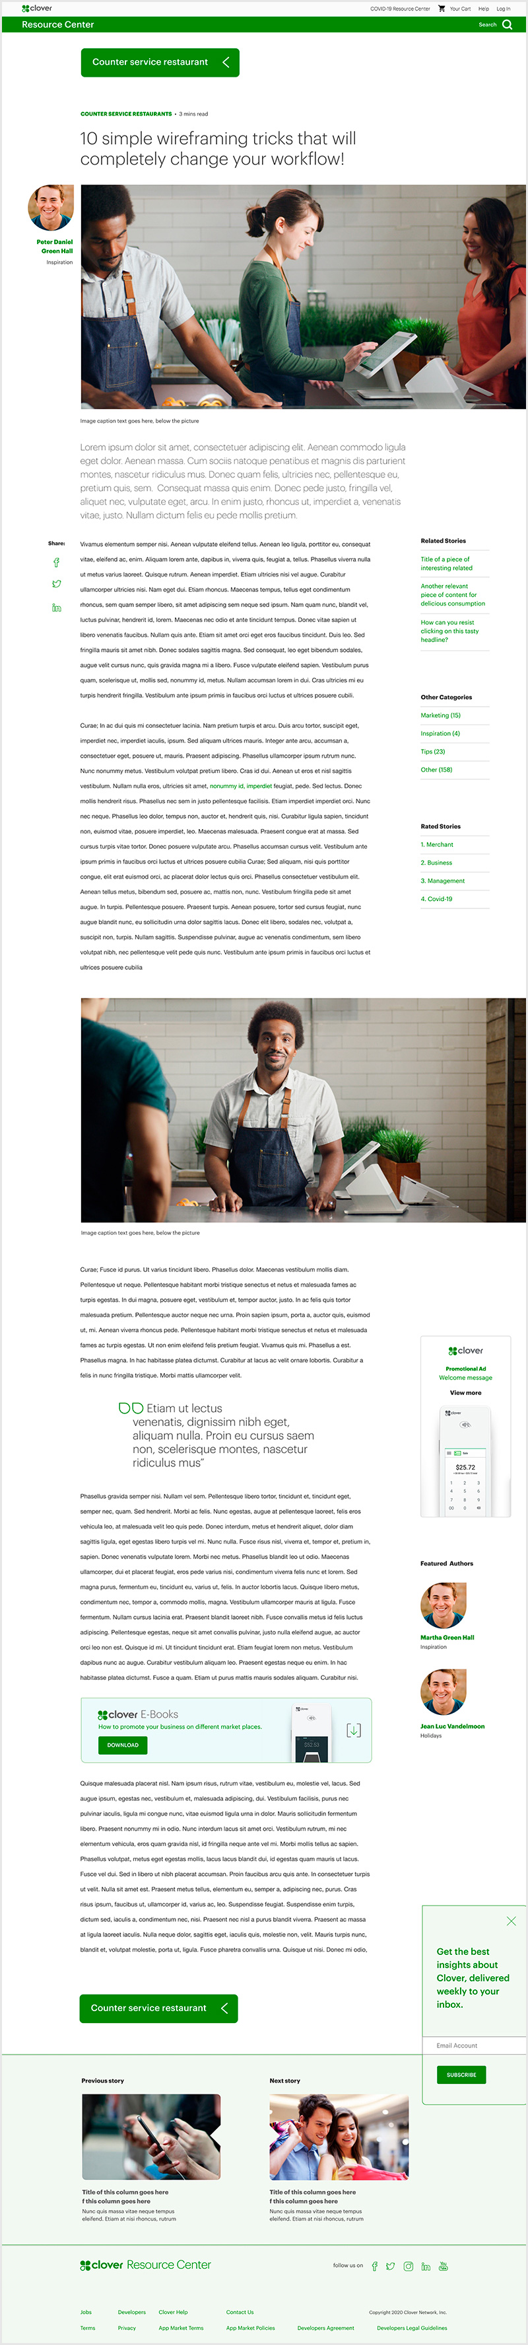Share article via Twitter icon in sidebar
This screenshot has width=528, height=2345.
[x=56, y=584]
